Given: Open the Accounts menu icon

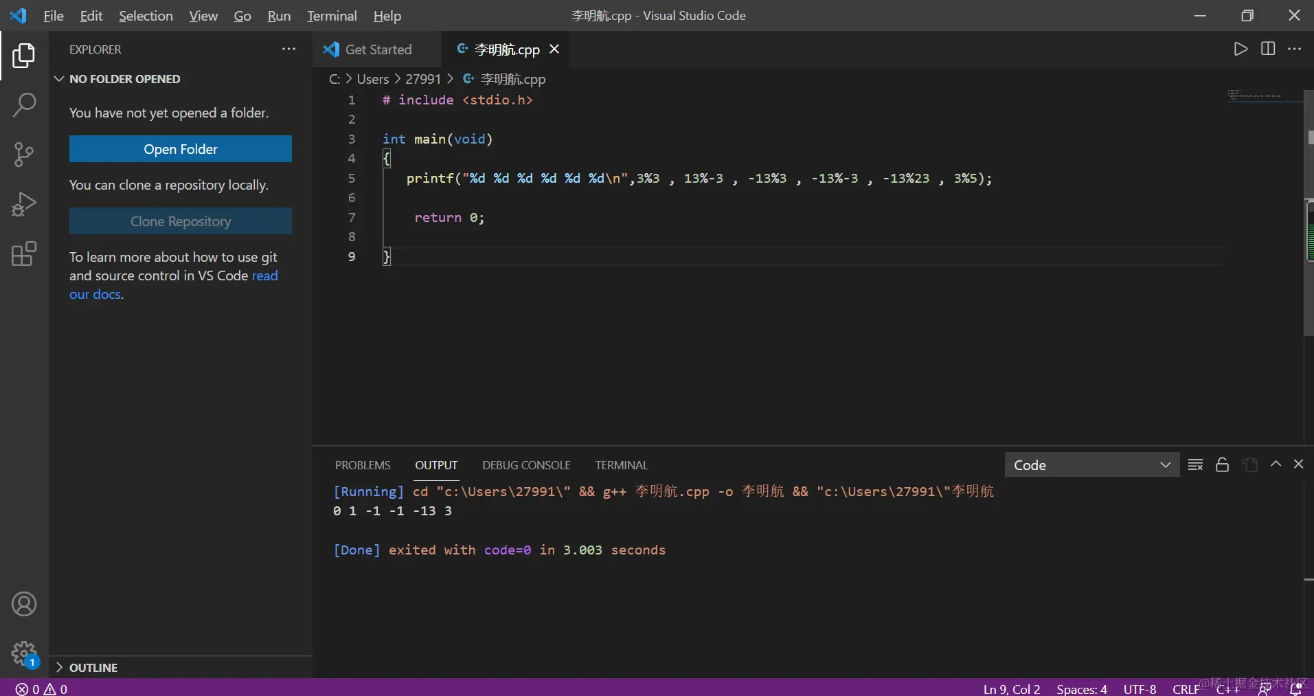Looking at the screenshot, I should (24, 605).
